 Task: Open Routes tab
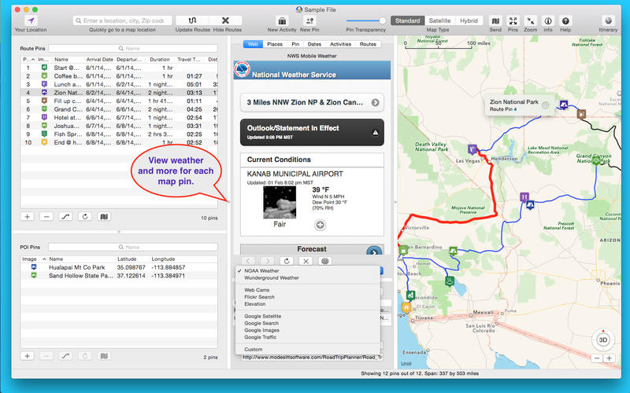(368, 44)
